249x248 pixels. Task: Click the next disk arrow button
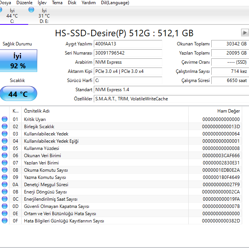[245, 33]
